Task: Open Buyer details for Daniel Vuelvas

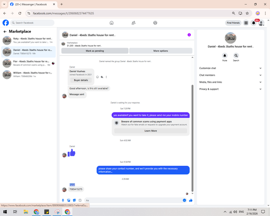Action: pos(81,80)
